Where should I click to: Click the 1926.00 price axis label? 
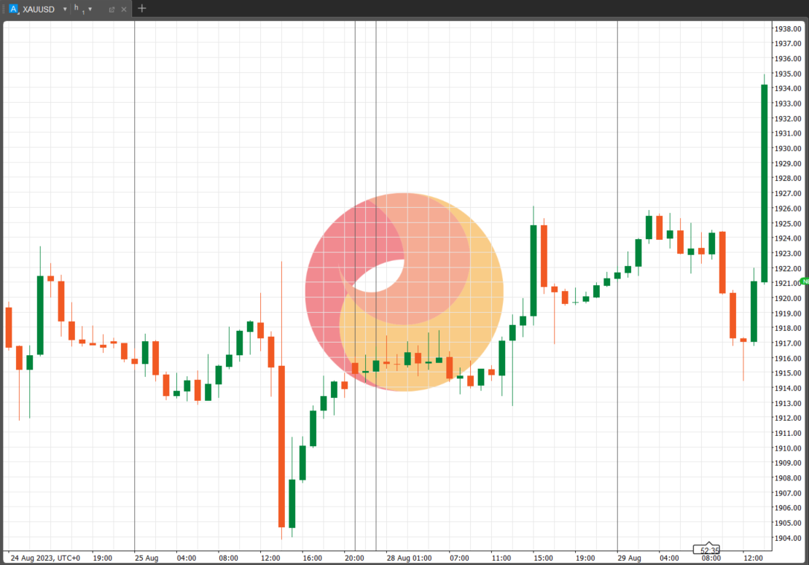tap(788, 209)
